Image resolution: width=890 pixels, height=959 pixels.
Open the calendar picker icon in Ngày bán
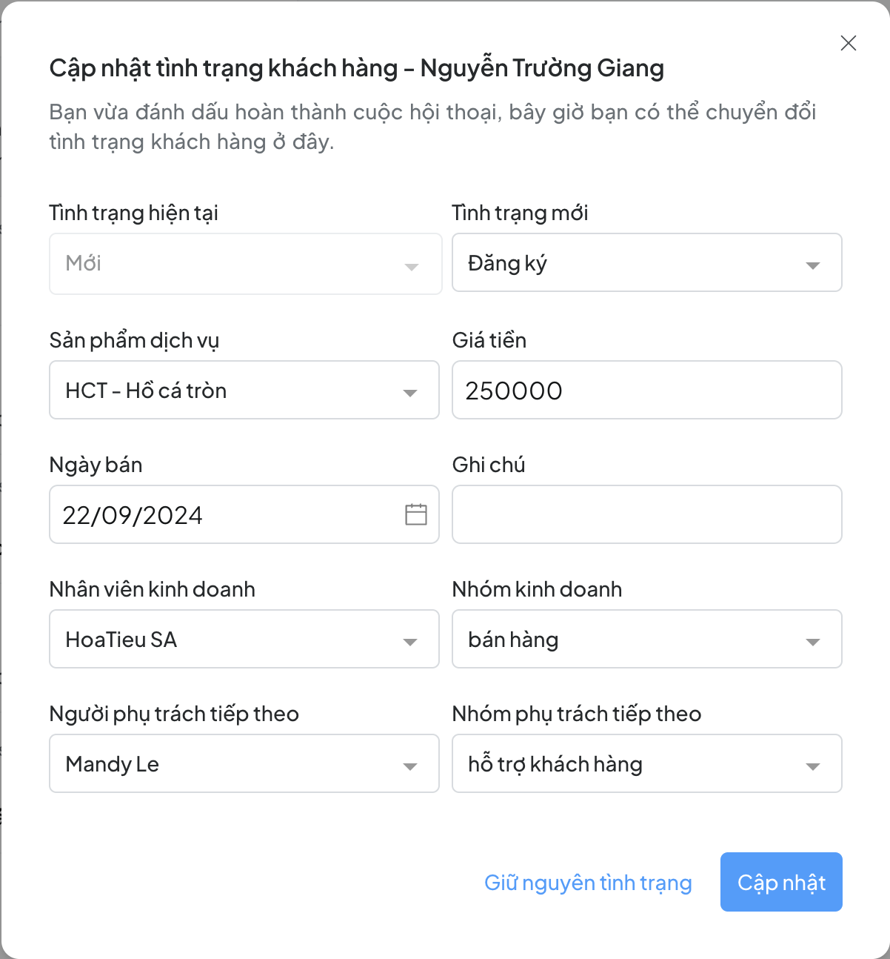pyautogui.click(x=416, y=514)
